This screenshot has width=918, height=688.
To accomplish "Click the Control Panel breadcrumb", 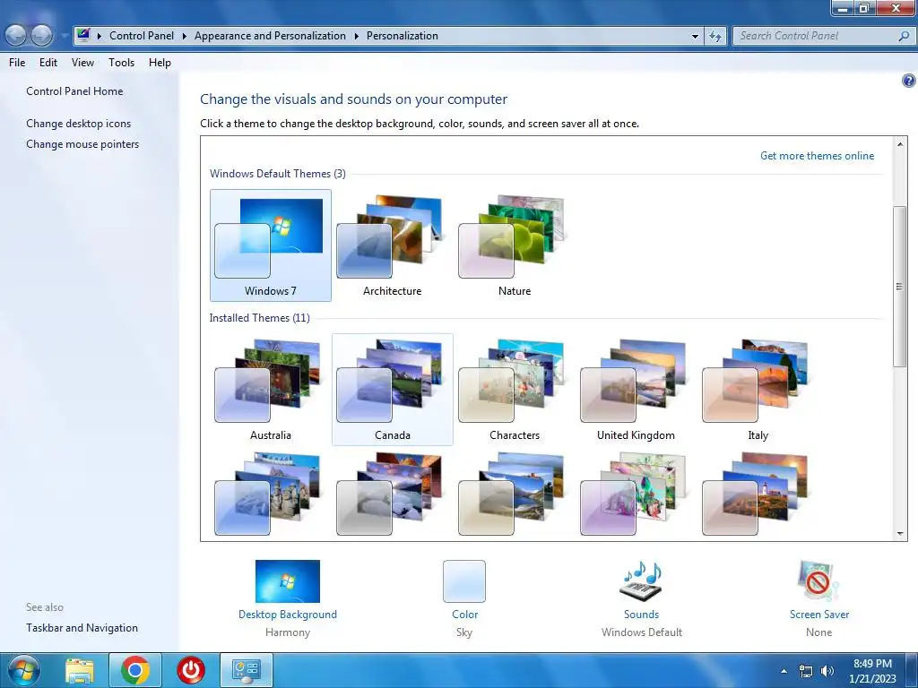I will [x=142, y=36].
